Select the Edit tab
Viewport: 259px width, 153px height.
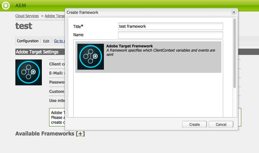click(46, 41)
